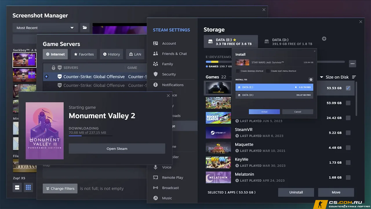Screen dimensions: 371x209
Task: Enable Create desktop shortcut checkbox
Action: (x=238, y=71)
